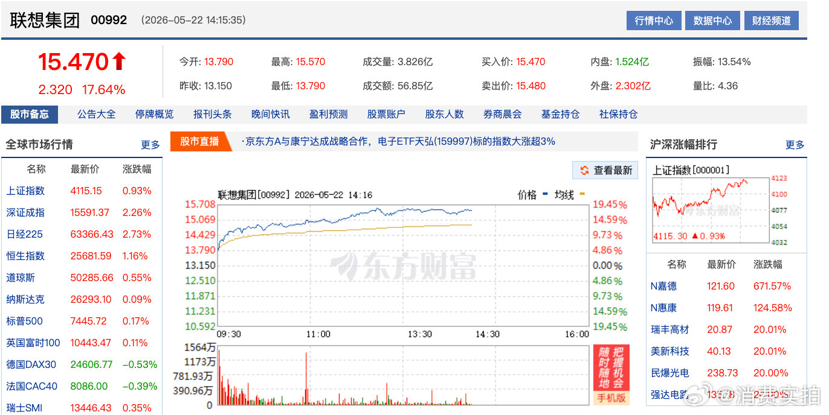Image resolution: width=829 pixels, height=415 pixels.
Task: Click the 手机版 promotional banner
Action: pos(611,375)
